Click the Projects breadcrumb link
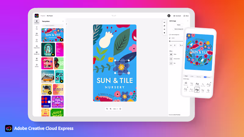 [43, 16]
